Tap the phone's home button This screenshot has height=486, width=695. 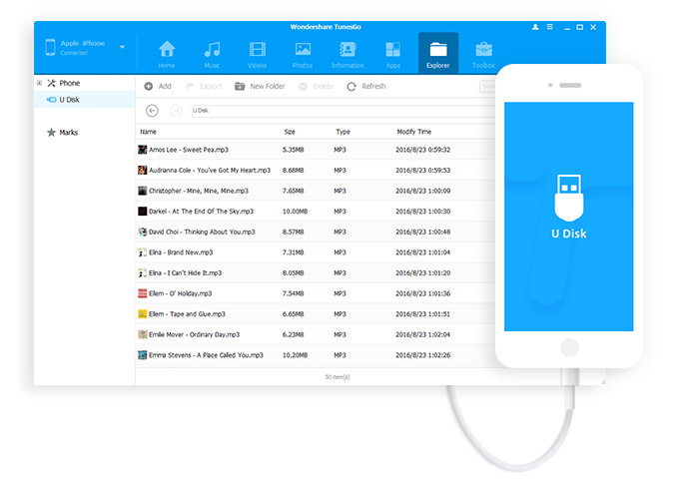(x=569, y=347)
